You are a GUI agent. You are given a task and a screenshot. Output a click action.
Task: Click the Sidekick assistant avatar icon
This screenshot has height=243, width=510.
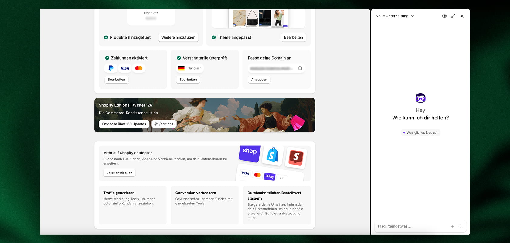(x=420, y=98)
